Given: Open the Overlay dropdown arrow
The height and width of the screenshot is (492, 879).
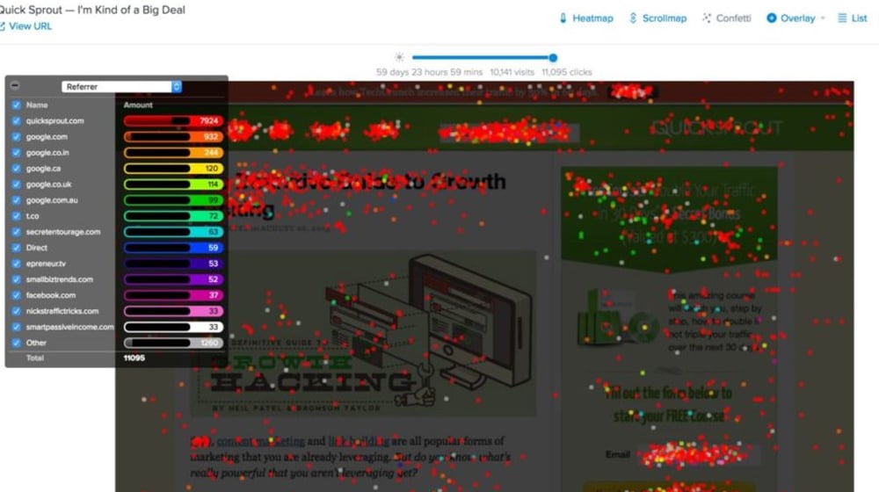Looking at the screenshot, I should 823,18.
